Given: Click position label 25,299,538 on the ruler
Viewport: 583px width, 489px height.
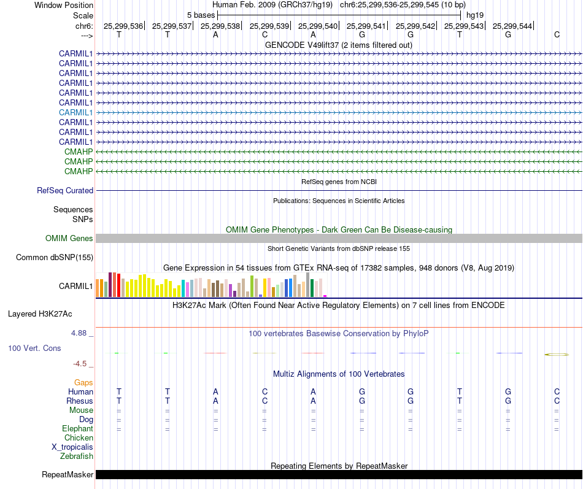Looking at the screenshot, I should click(220, 26).
